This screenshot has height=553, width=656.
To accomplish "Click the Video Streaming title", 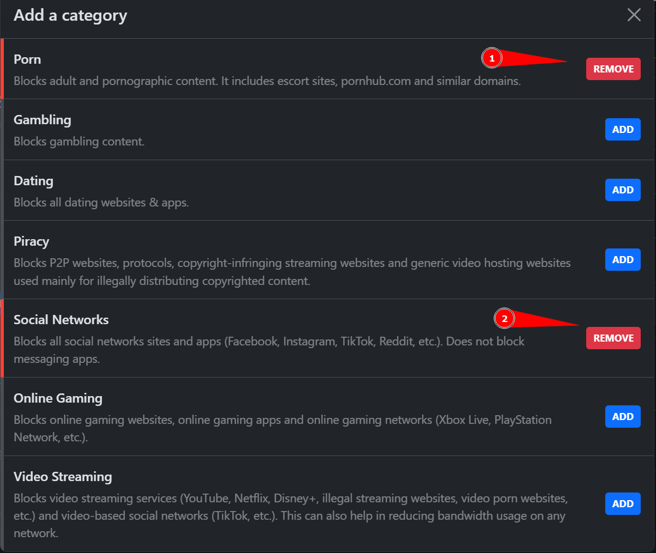I will (x=63, y=477).
